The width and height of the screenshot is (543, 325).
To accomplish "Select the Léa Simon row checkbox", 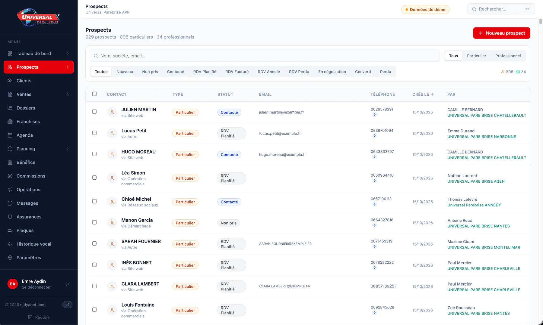I will tap(94, 178).
